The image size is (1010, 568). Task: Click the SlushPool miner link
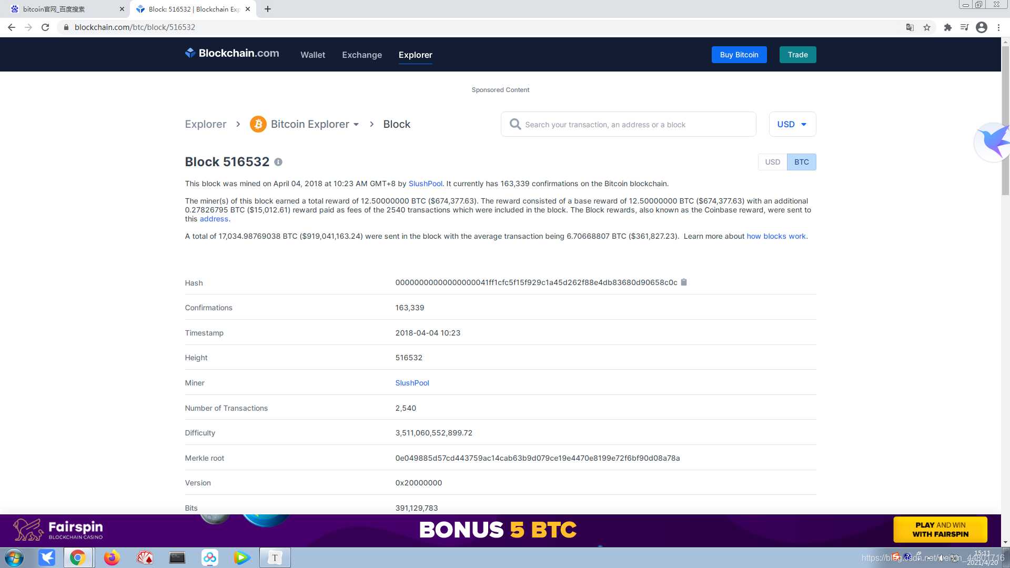412,383
